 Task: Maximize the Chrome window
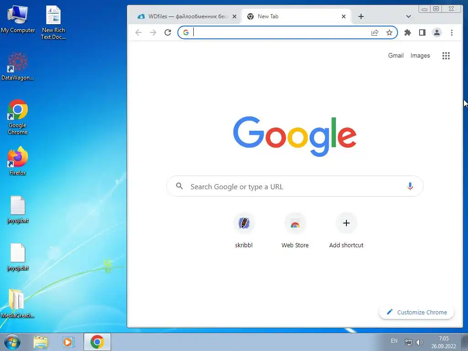[436, 9]
